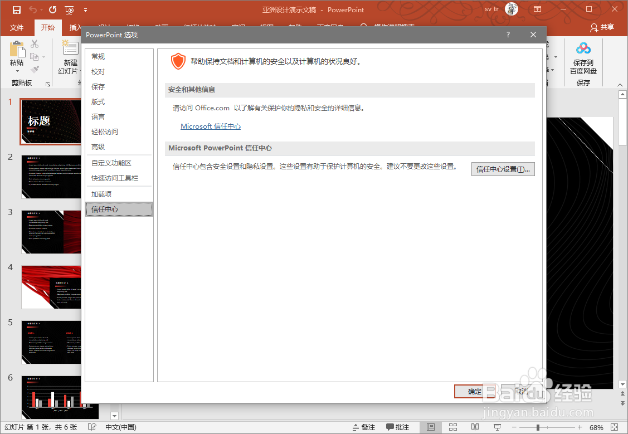The width and height of the screenshot is (628, 434).
Task: Click slide panel scroll down arrow
Action: pos(115,416)
